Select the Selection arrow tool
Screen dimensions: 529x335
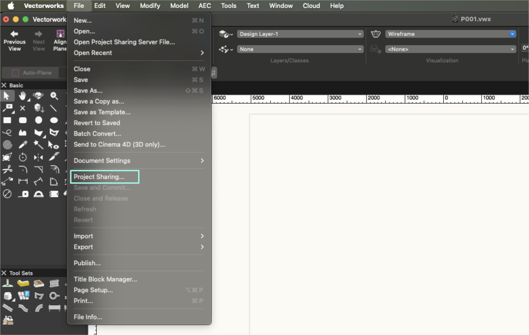pyautogui.click(x=7, y=96)
